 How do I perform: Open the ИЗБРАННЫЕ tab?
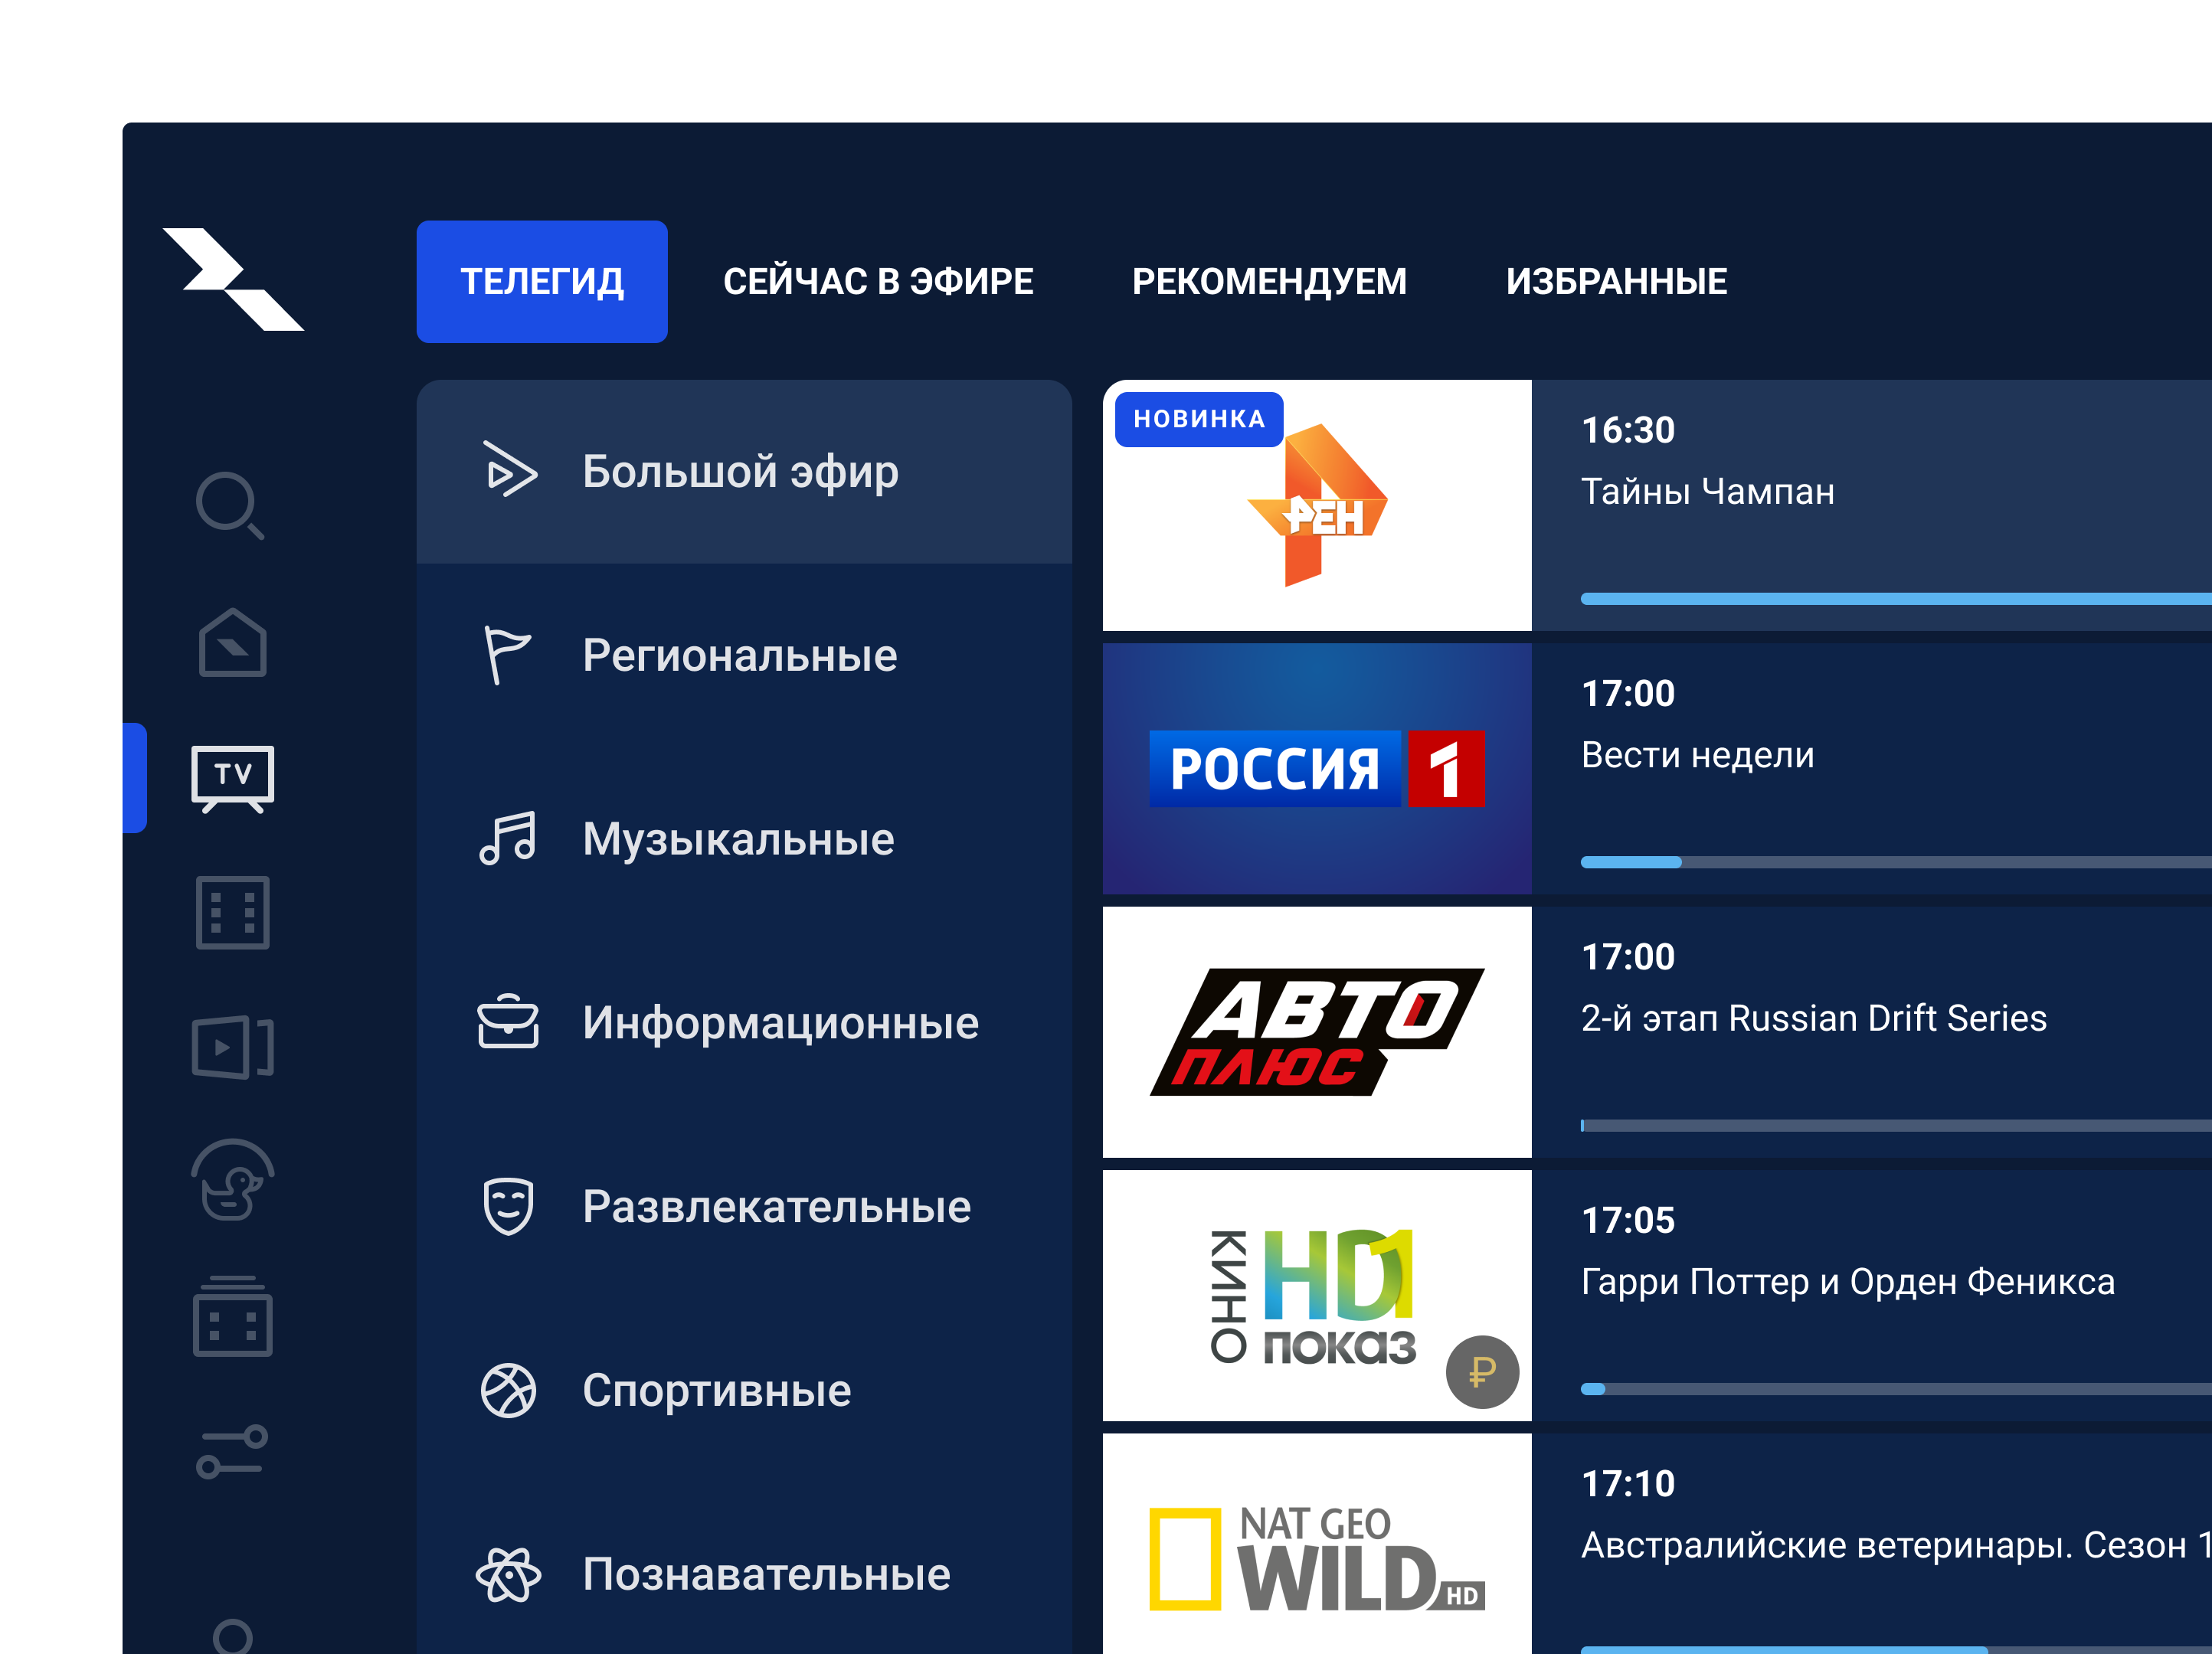(1616, 282)
